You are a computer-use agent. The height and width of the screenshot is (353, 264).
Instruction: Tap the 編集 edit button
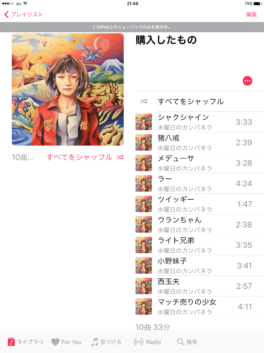[251, 14]
